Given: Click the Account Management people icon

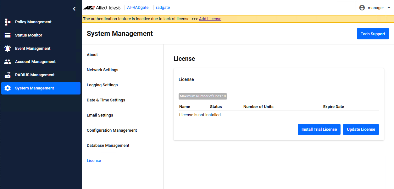Looking at the screenshot, I should pos(8,62).
